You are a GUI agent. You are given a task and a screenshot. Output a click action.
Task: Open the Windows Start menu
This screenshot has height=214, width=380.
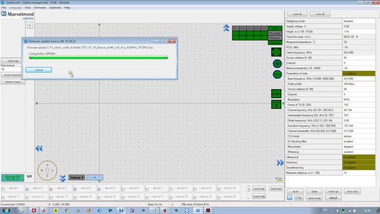click(6, 210)
